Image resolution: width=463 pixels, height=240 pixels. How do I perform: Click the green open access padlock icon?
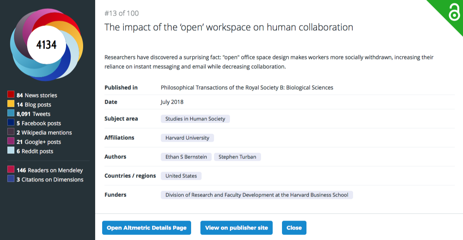tap(454, 12)
